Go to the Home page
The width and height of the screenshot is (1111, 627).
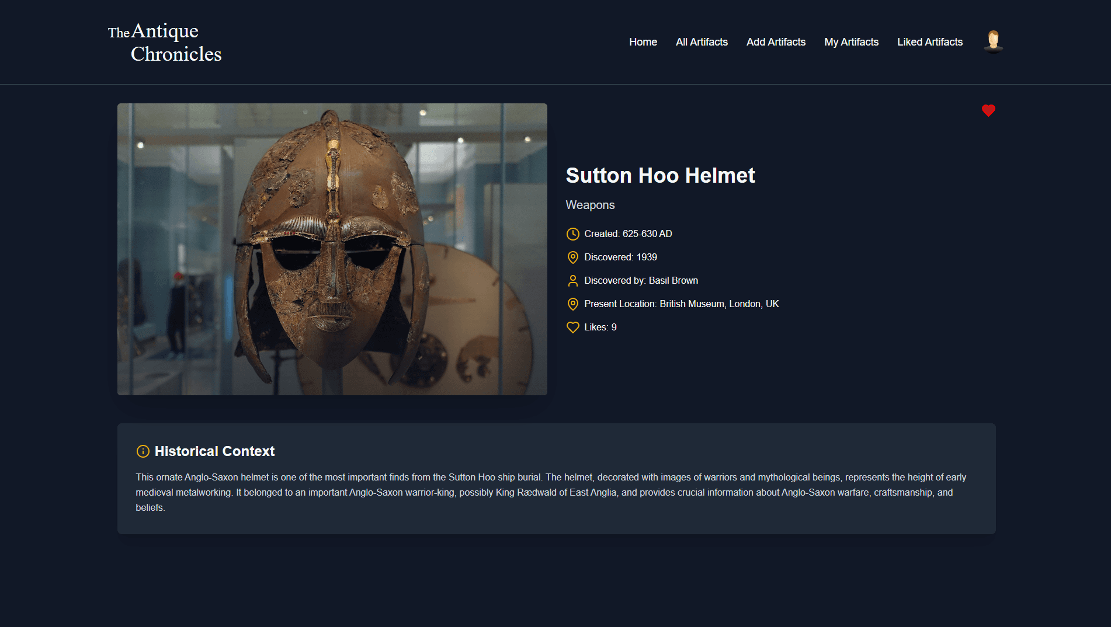[643, 41]
